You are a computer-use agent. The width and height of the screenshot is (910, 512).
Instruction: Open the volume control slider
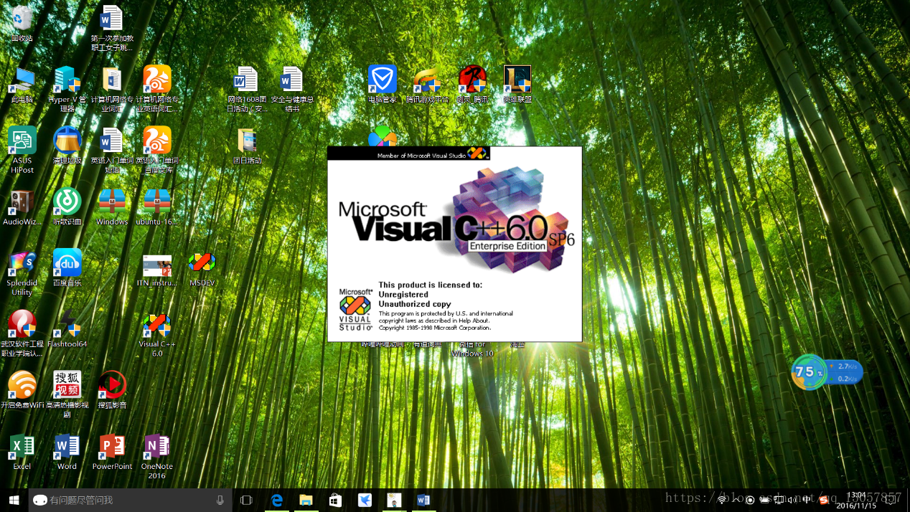tap(789, 500)
